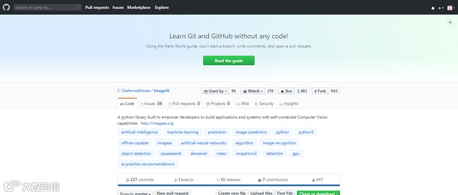Image resolution: width=458 pixels, height=195 pixels.
Task: View the 7 contributors page
Action: pos(273,179)
